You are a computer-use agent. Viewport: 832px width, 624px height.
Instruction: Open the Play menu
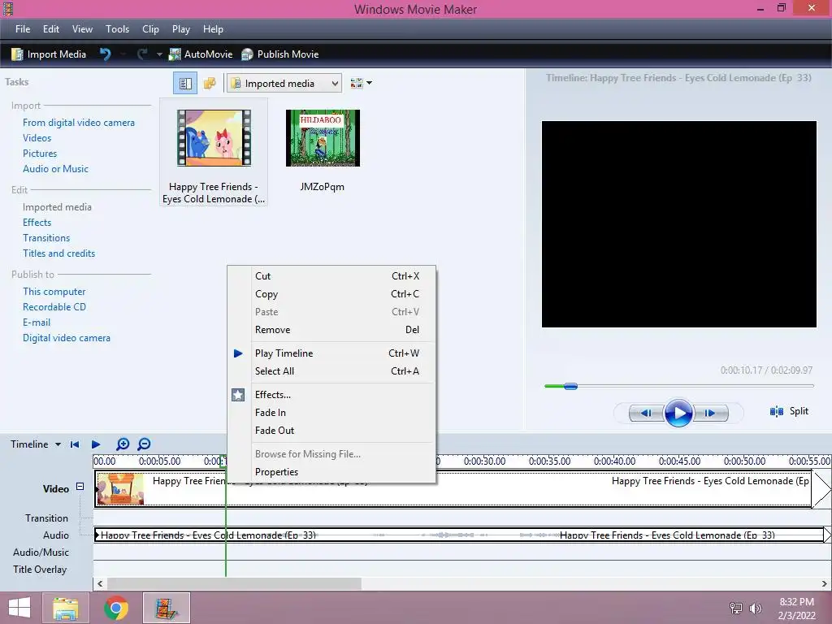click(181, 29)
